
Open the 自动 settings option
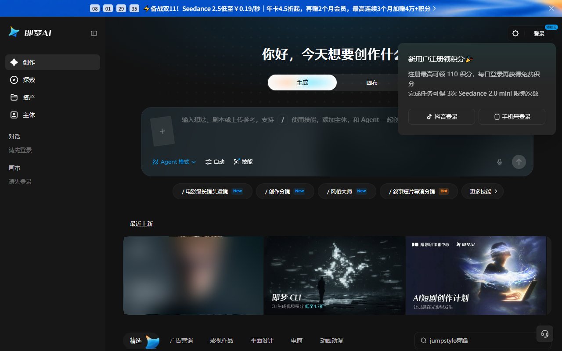215,162
